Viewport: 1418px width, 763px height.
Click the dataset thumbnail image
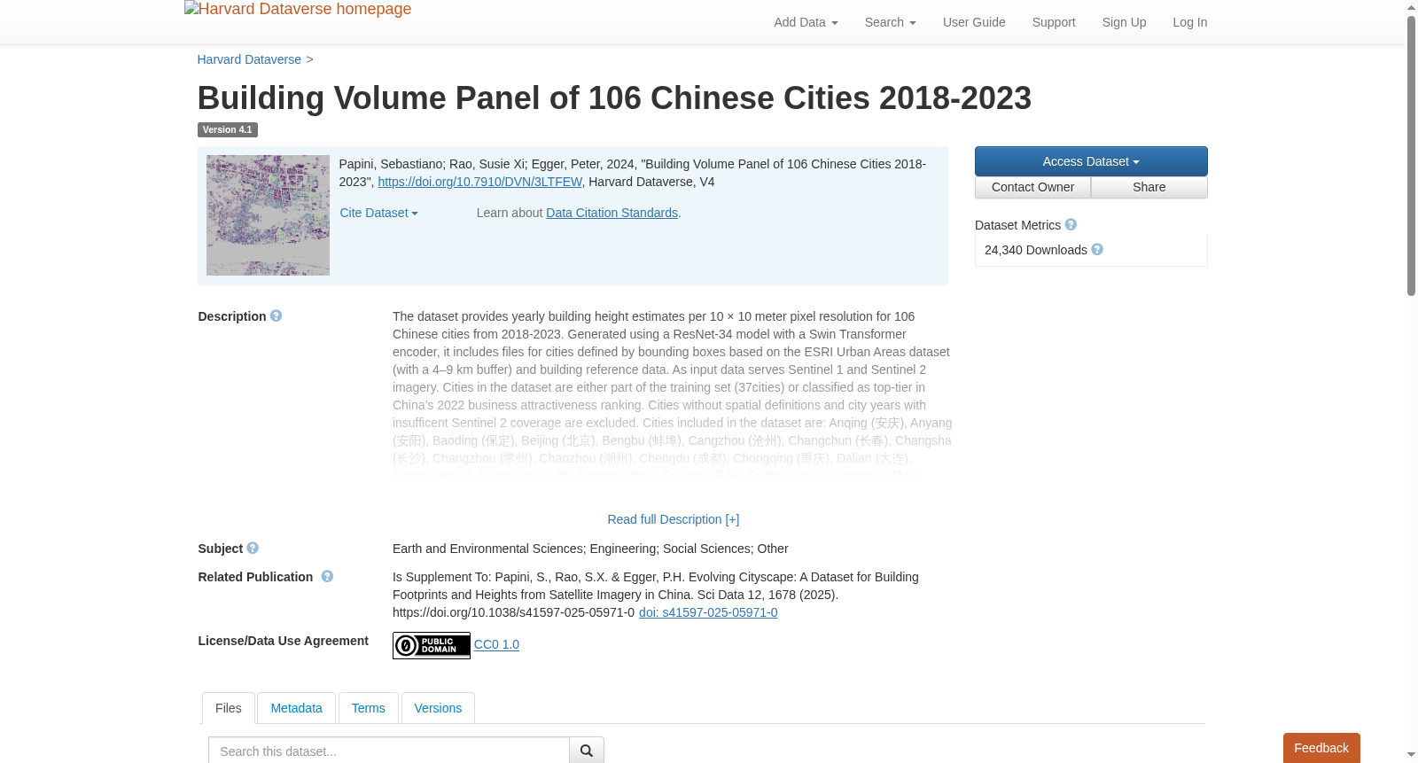click(268, 215)
